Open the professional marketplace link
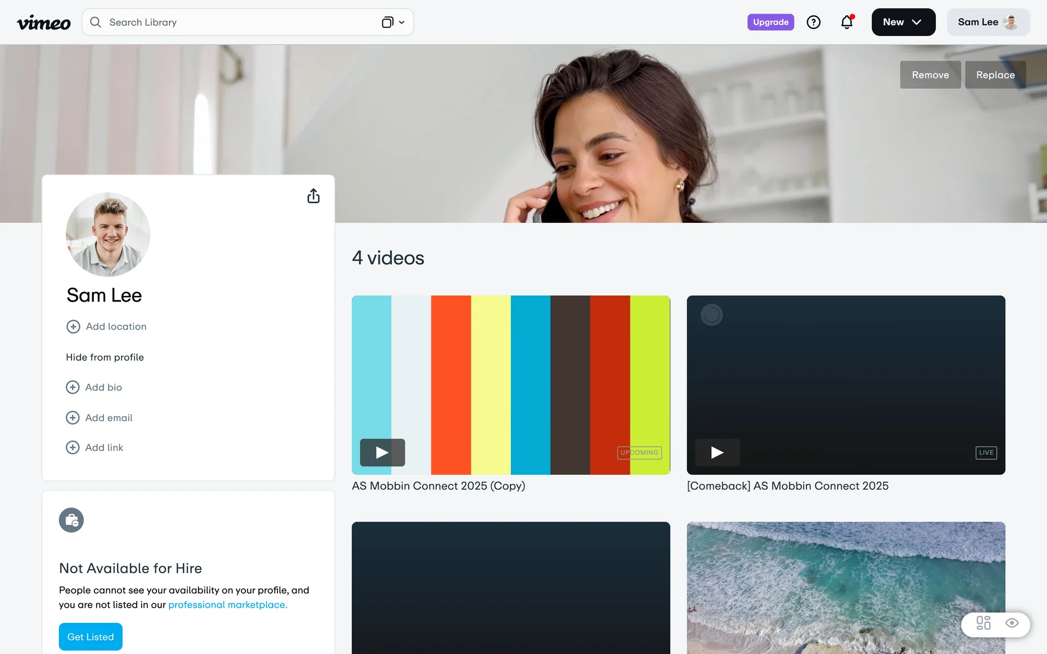Image resolution: width=1047 pixels, height=654 pixels. click(x=227, y=604)
